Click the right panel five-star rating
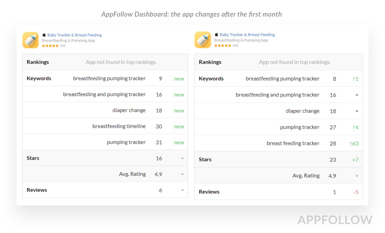 [x=222, y=46]
